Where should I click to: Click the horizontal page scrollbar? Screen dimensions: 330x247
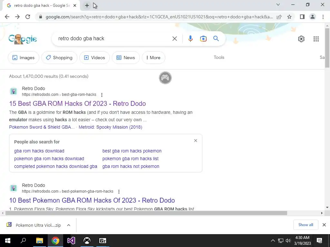click(x=146, y=213)
